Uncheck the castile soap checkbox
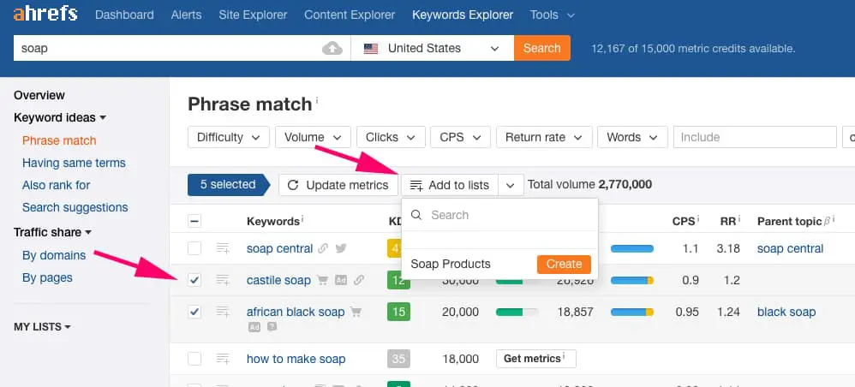The width and height of the screenshot is (855, 387). pyautogui.click(x=194, y=280)
